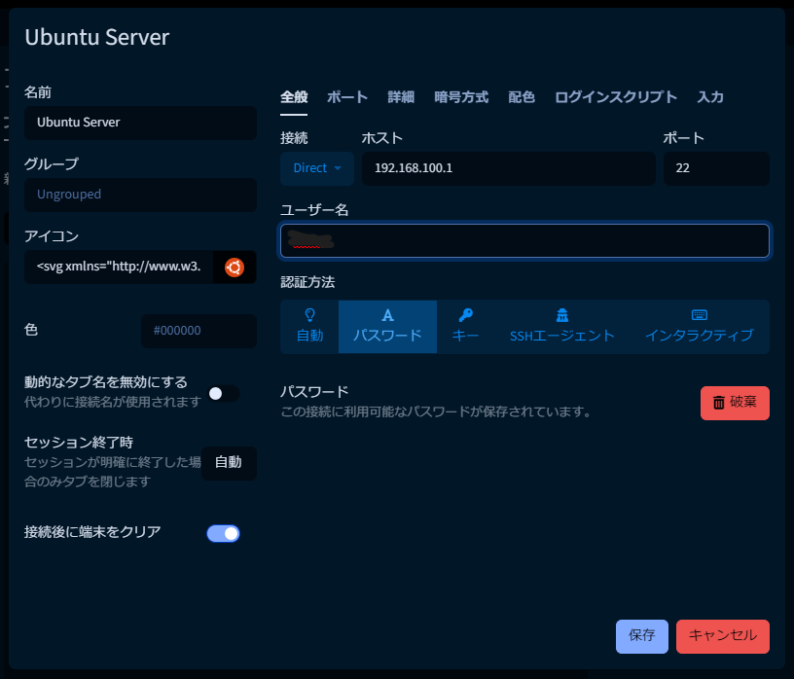
Task: Discard the saved password via 破棄
Action: pos(735,403)
